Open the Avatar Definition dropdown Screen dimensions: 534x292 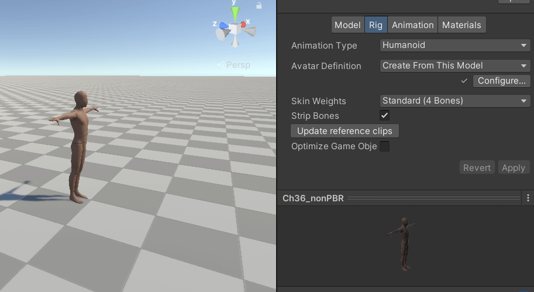pyautogui.click(x=455, y=66)
